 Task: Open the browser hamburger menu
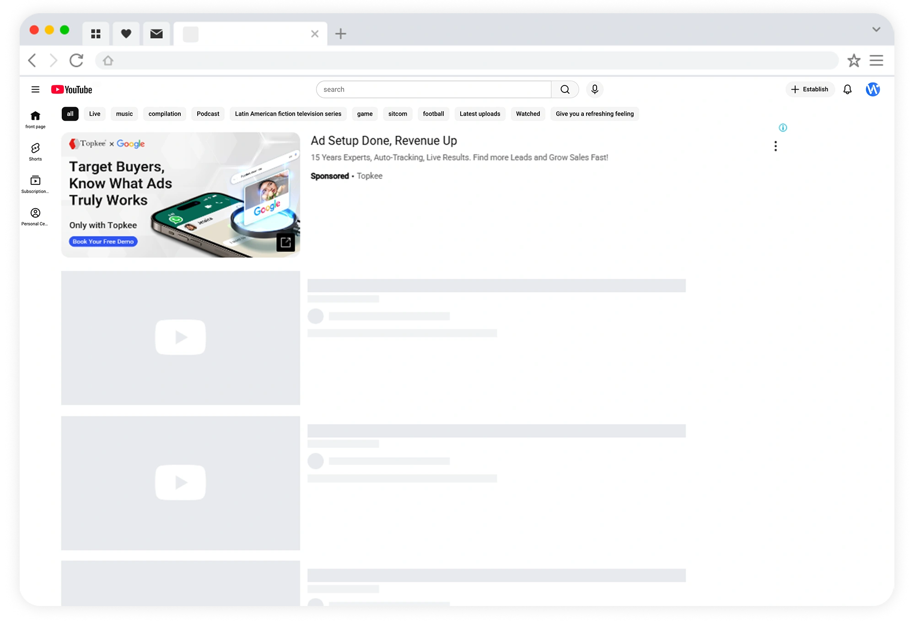click(876, 60)
